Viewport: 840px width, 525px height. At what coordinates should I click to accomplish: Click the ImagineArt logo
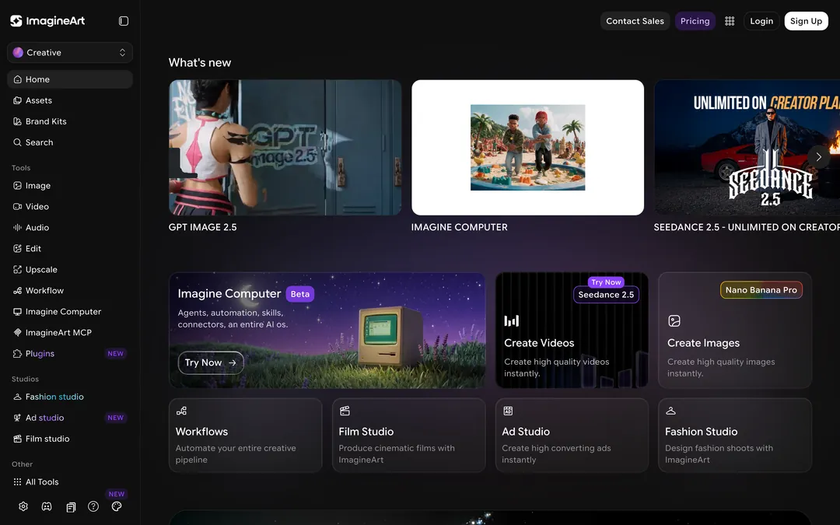coord(47,21)
